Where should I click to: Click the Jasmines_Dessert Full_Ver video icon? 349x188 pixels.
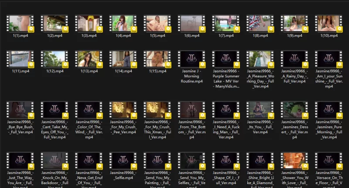coord(294,110)
